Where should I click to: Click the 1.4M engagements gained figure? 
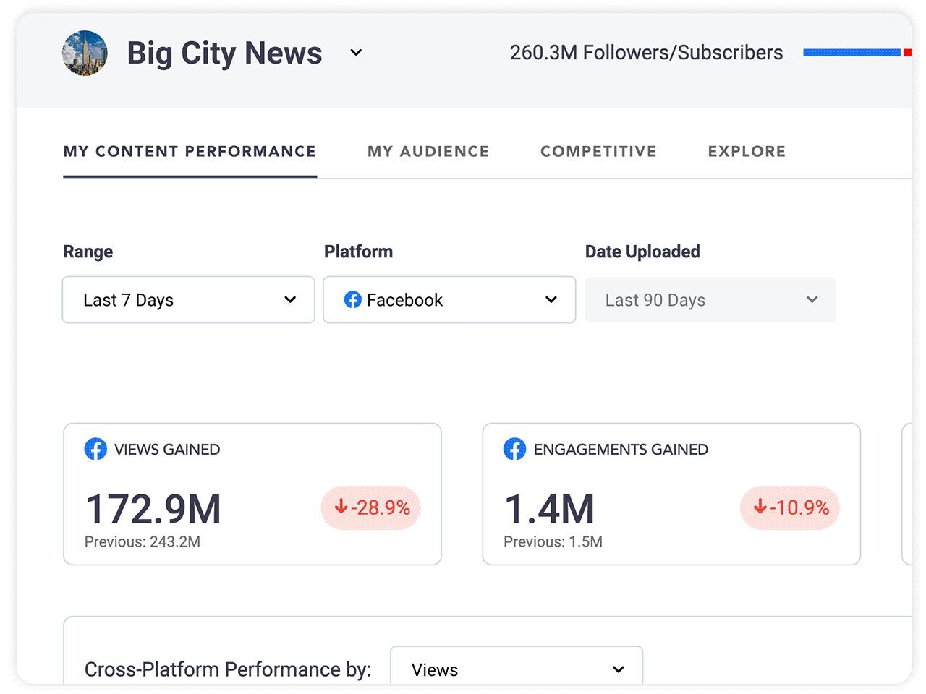(550, 509)
